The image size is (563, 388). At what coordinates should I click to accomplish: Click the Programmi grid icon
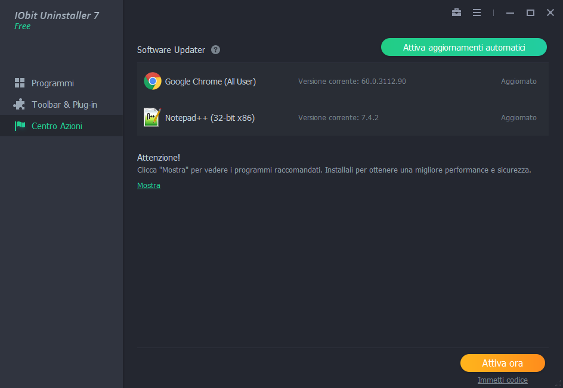click(x=20, y=83)
